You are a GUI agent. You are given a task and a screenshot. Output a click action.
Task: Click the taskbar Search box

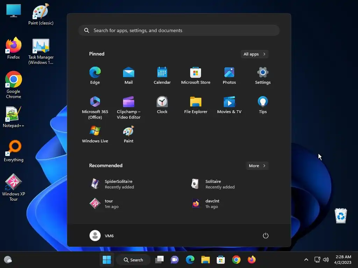tap(133, 260)
